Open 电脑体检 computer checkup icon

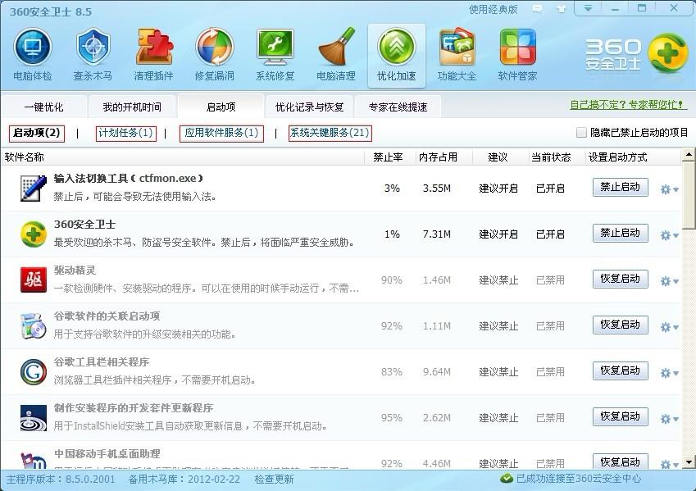33,48
